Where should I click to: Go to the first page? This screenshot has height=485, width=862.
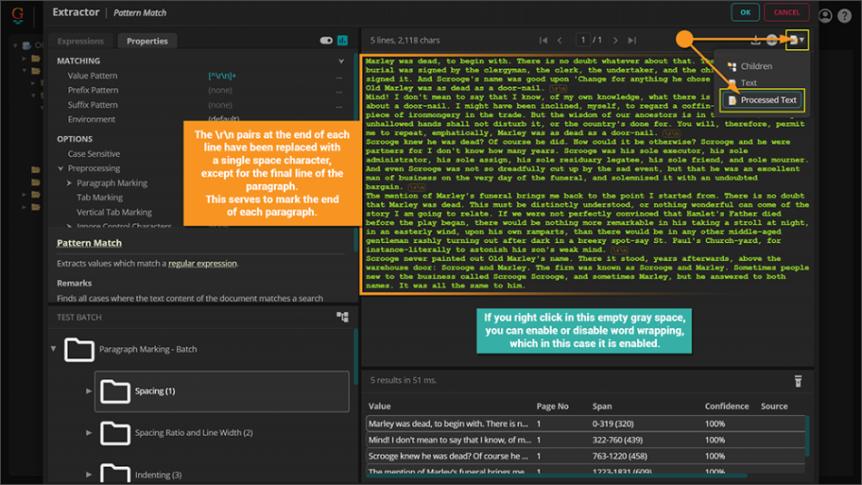544,40
